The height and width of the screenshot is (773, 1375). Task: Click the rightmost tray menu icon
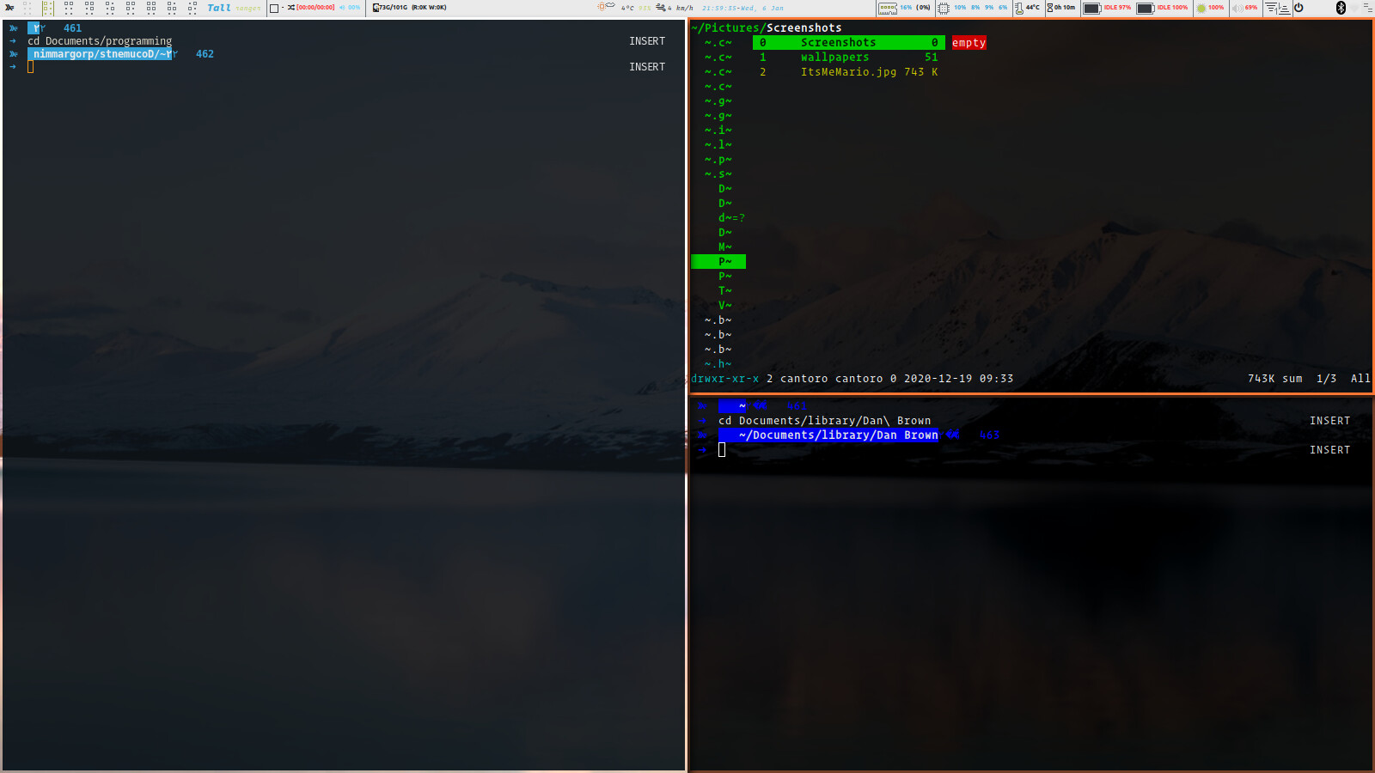click(1366, 7)
